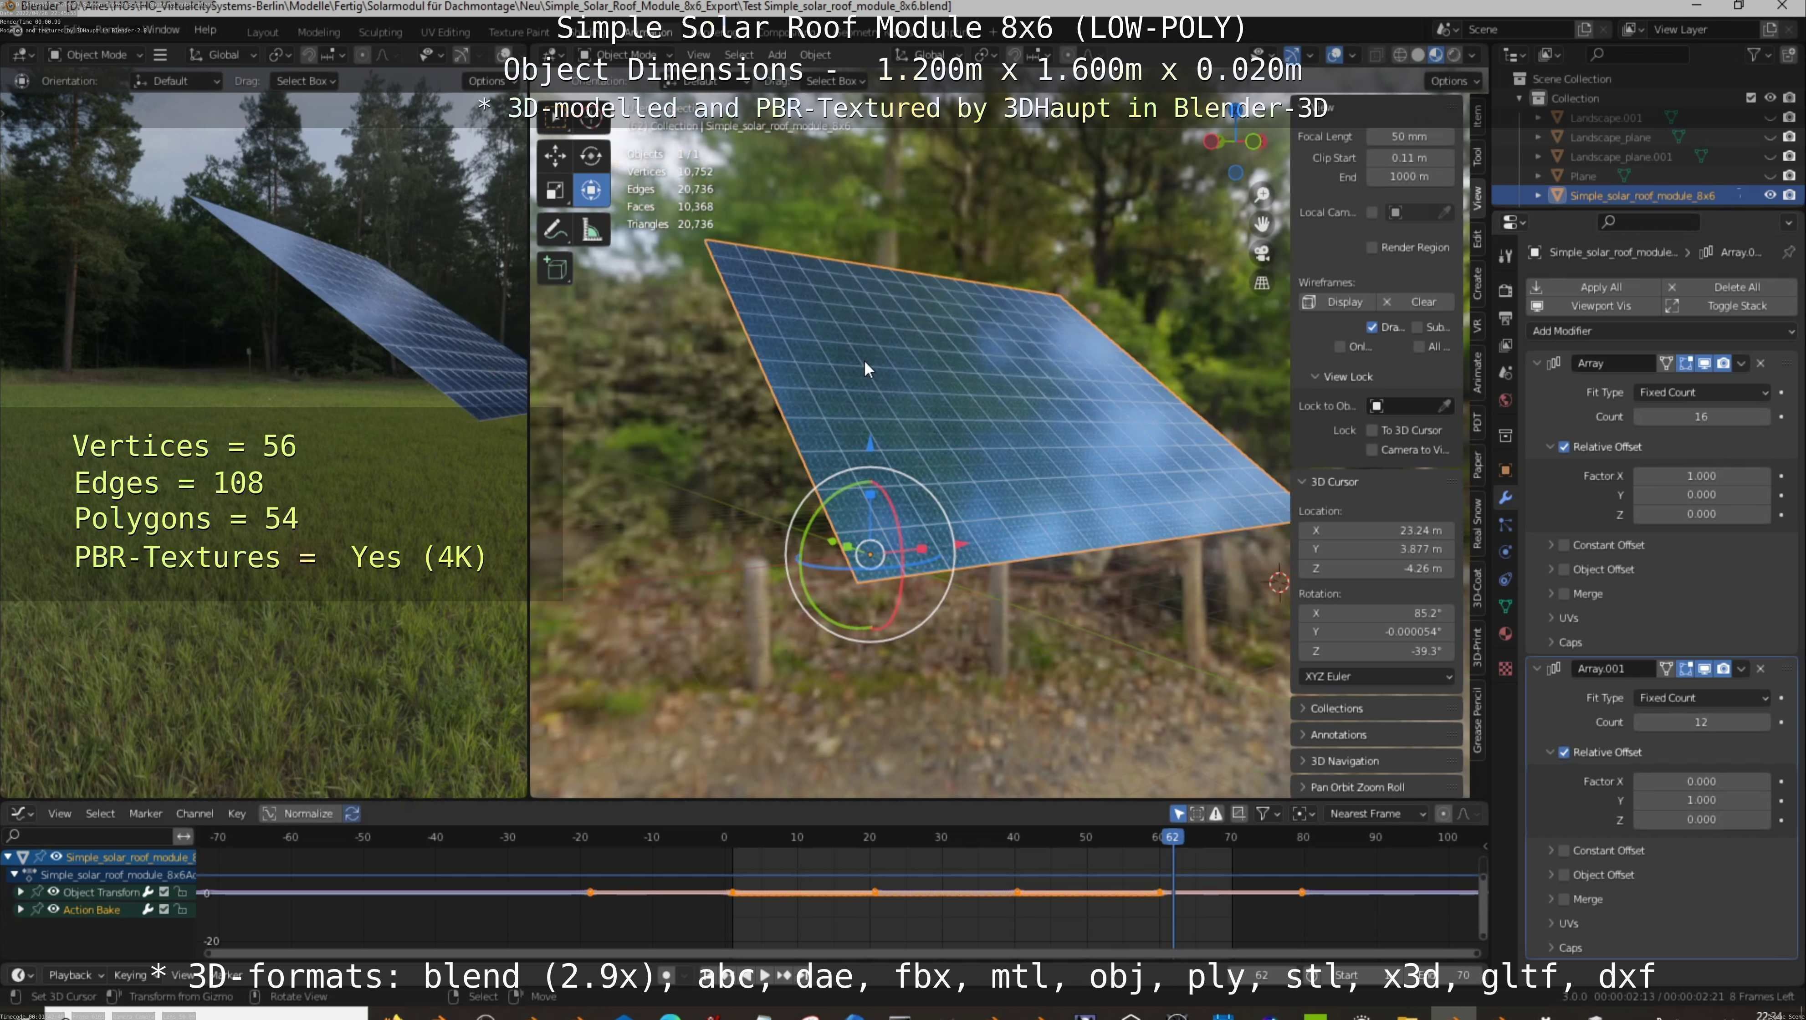
Task: Enable Lock To 3D Cursor checkbox
Action: 1372,431
